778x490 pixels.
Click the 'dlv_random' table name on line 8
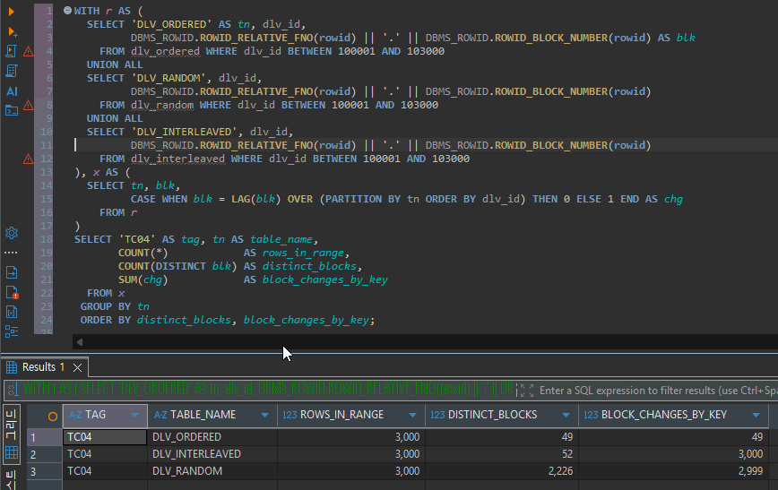click(x=162, y=105)
